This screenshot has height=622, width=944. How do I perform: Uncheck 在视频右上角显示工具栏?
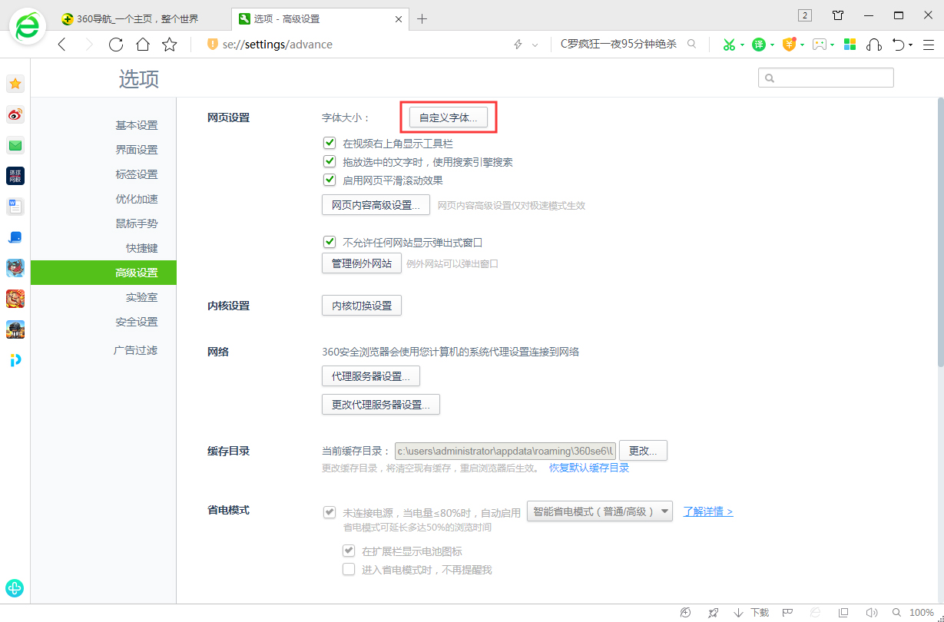[330, 143]
